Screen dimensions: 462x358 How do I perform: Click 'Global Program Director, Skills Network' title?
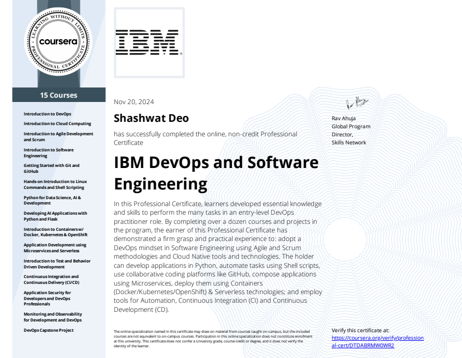point(351,134)
